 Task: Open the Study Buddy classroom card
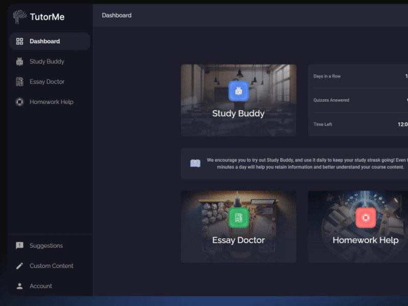pos(239,100)
